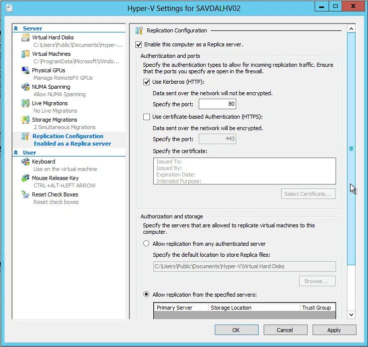Click the OK button

pyautogui.click(x=237, y=330)
